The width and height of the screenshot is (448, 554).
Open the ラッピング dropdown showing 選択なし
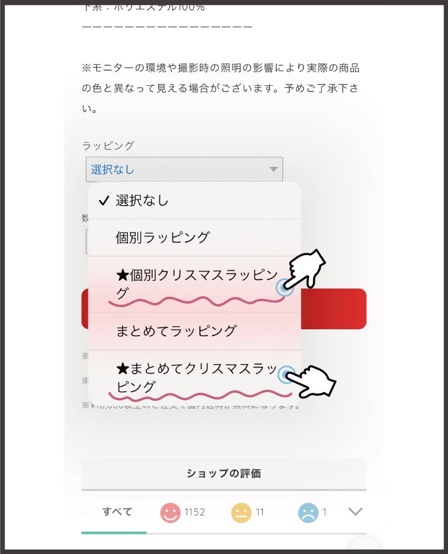pos(184,169)
